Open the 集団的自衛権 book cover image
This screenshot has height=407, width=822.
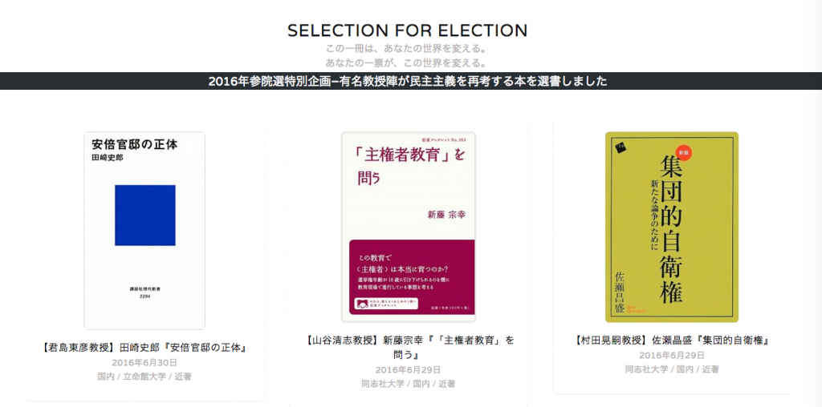(671, 227)
